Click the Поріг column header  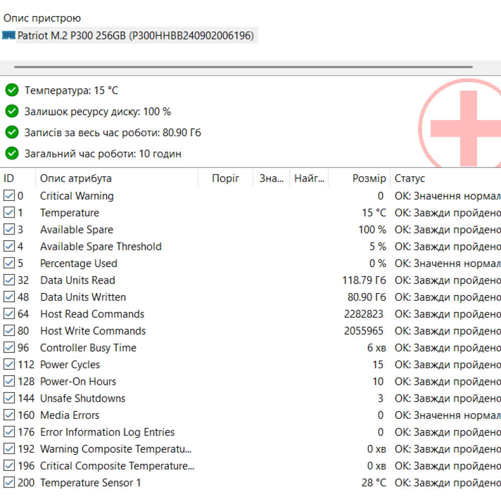(225, 178)
